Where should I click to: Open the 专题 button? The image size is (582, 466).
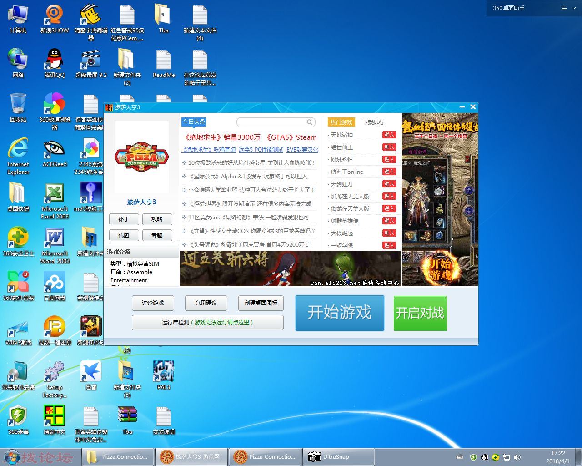[x=157, y=235]
